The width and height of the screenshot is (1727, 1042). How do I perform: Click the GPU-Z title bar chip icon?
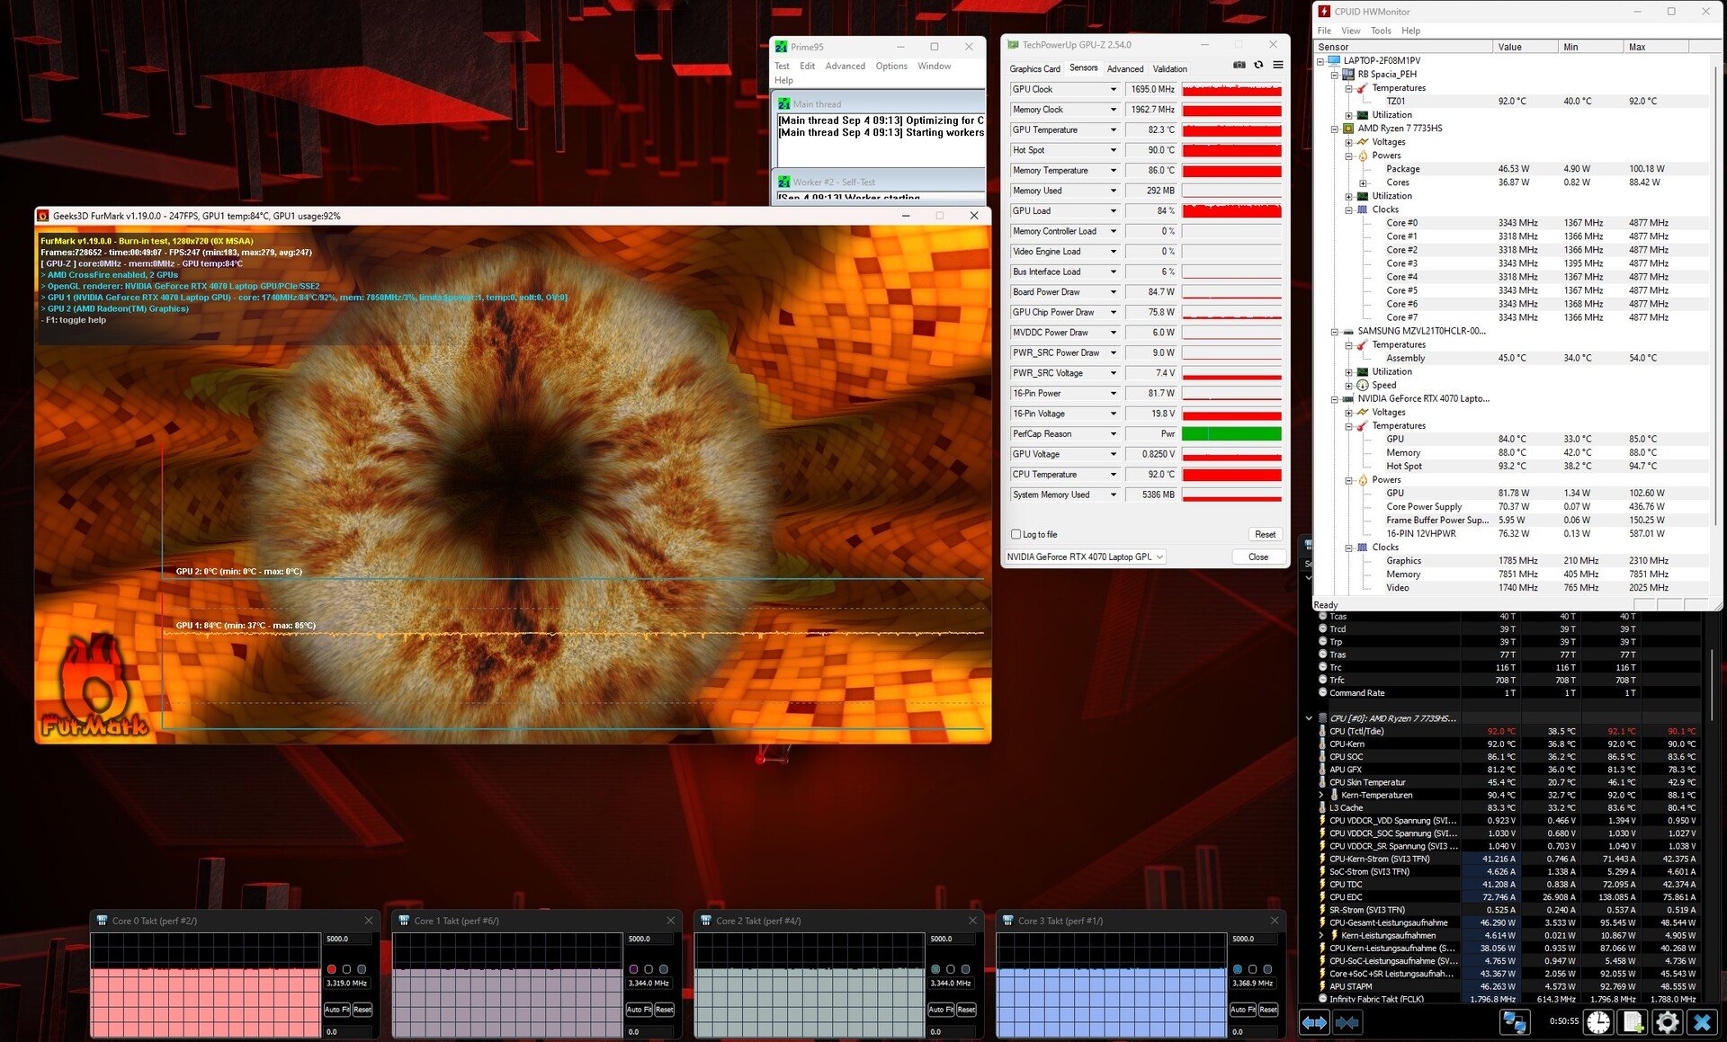1013,45
